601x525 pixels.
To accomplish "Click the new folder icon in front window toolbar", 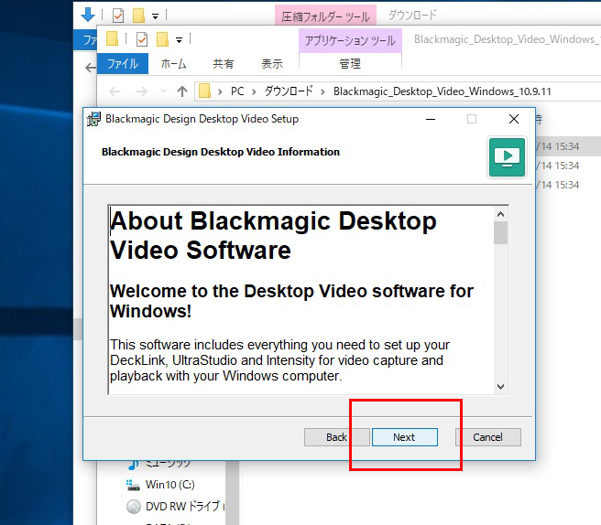I will click(162, 39).
